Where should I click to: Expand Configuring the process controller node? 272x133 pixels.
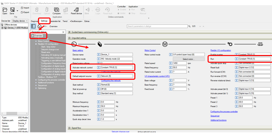(36, 80)
